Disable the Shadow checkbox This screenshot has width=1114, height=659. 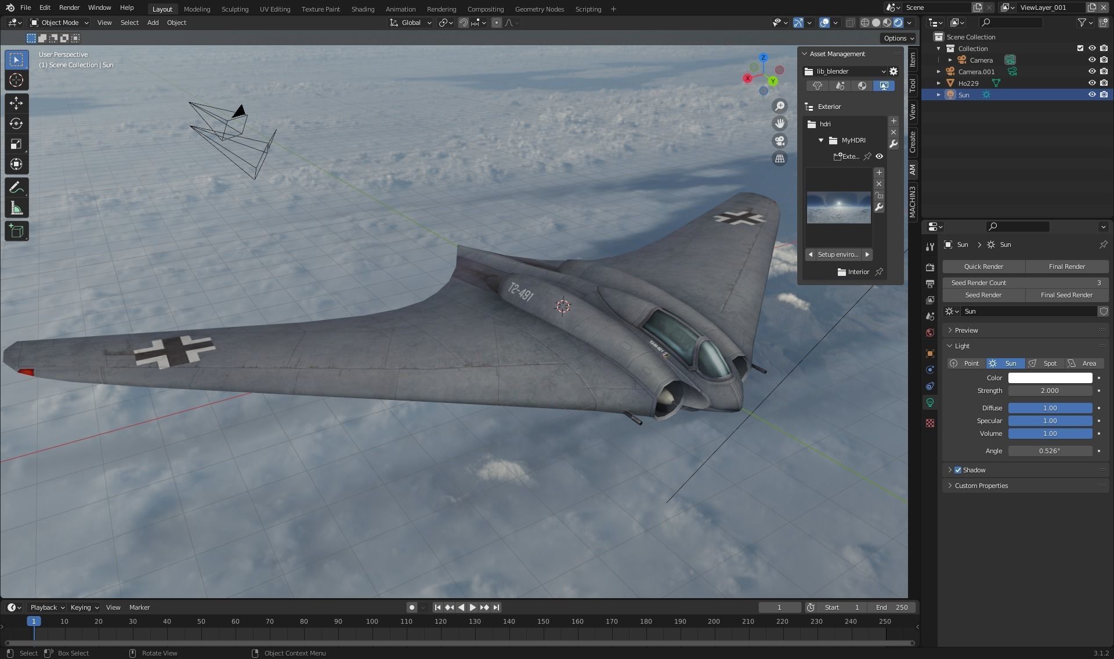pyautogui.click(x=958, y=470)
